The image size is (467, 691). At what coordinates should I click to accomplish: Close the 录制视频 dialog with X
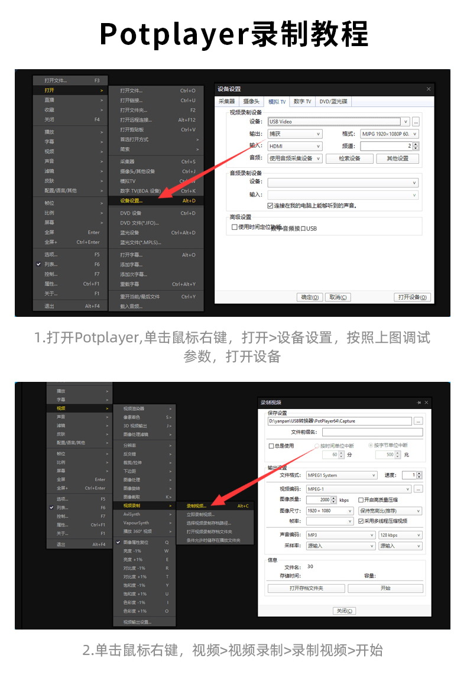coord(426,403)
